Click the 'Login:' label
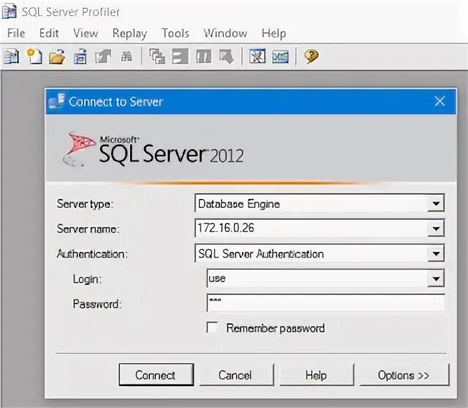This screenshot has width=468, height=408. [x=87, y=279]
